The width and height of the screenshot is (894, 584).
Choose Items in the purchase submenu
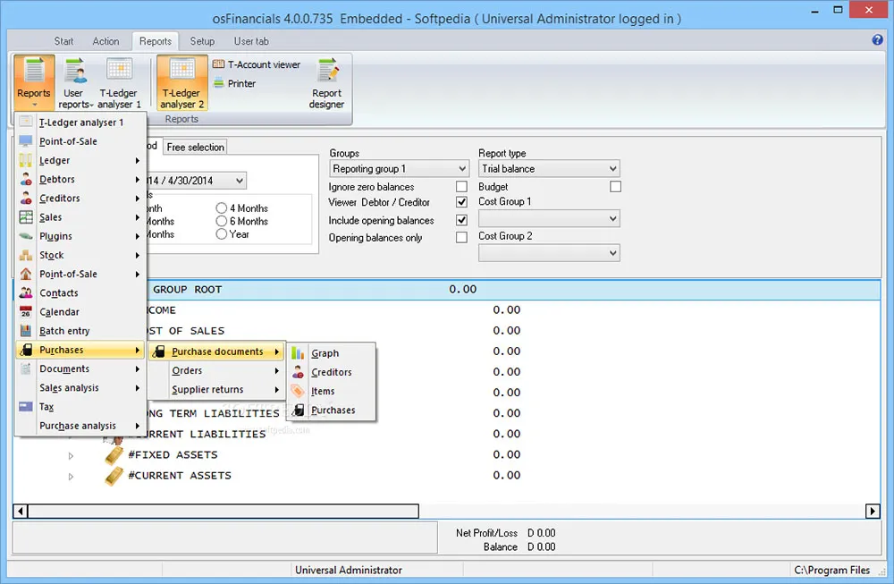click(x=323, y=391)
